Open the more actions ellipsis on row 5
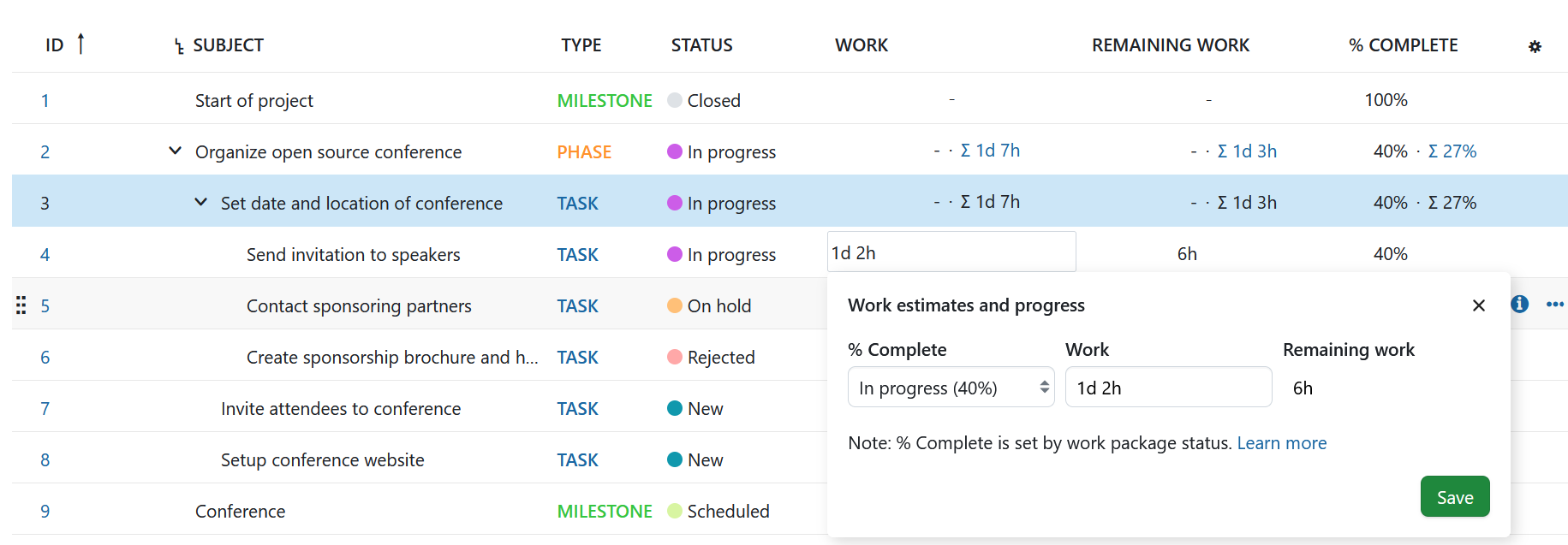The image size is (1568, 545). pos(1555,304)
